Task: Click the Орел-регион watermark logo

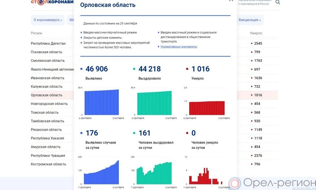Action: 272,183
